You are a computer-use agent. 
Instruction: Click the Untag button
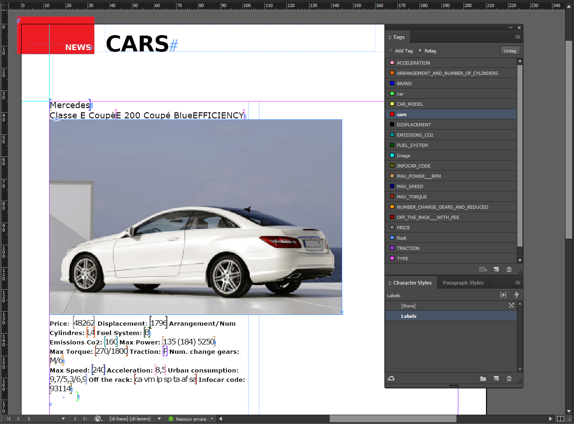coord(510,50)
